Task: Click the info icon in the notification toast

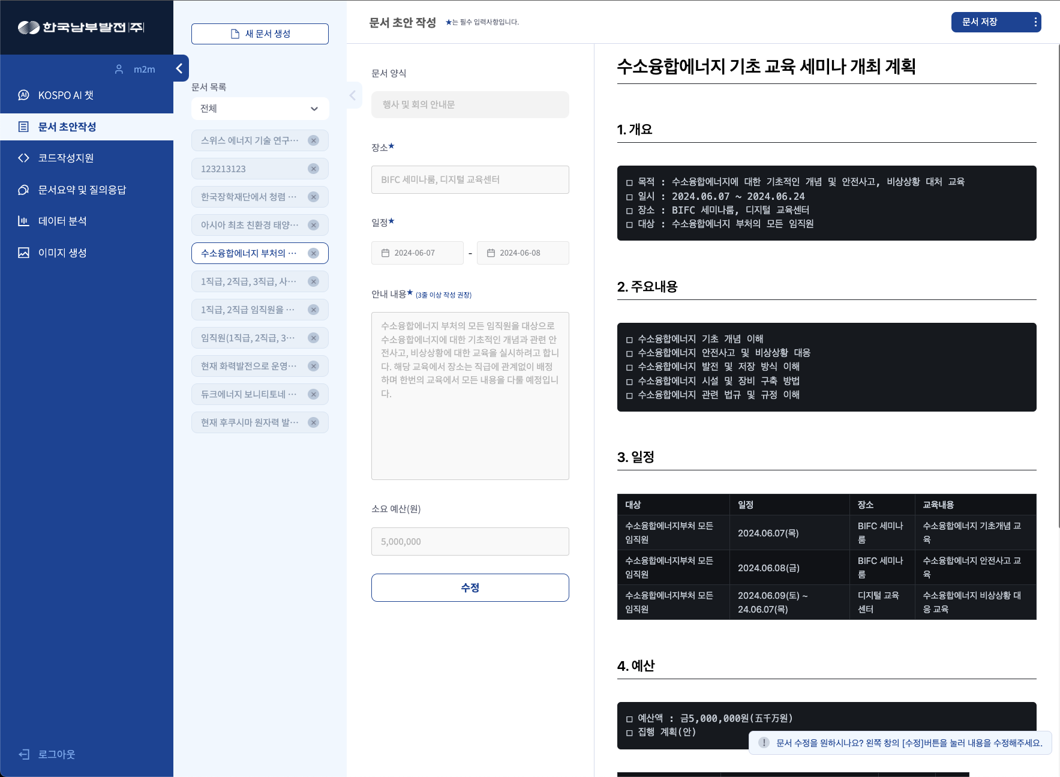Action: click(764, 743)
